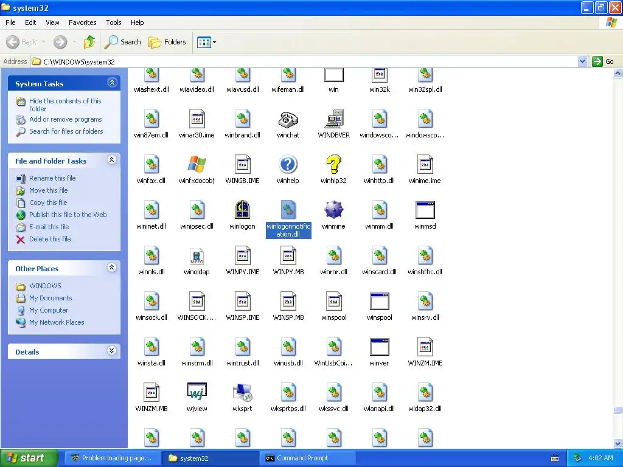Click Rename this file
Viewport: 623px width, 467px height.
coord(52,178)
